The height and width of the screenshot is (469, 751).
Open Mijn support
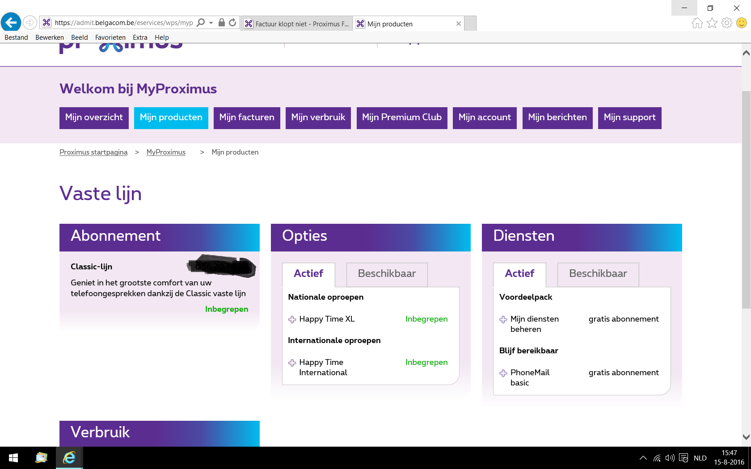point(630,118)
